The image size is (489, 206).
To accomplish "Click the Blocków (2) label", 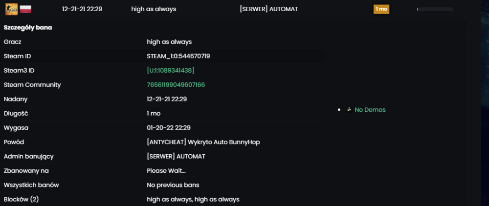I will pyautogui.click(x=21, y=199).
